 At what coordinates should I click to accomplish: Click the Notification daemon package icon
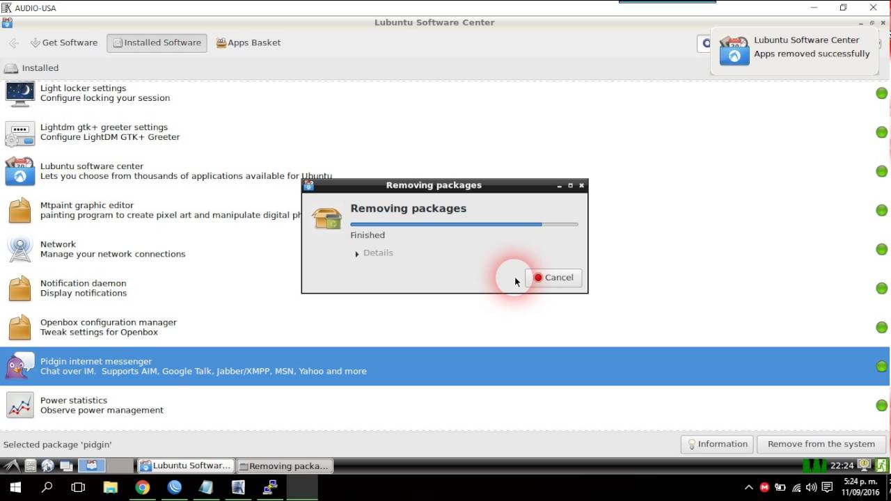(19, 288)
